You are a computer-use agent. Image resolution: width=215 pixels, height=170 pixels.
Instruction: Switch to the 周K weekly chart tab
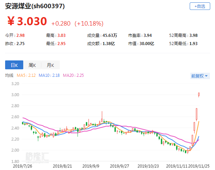coord(32,65)
